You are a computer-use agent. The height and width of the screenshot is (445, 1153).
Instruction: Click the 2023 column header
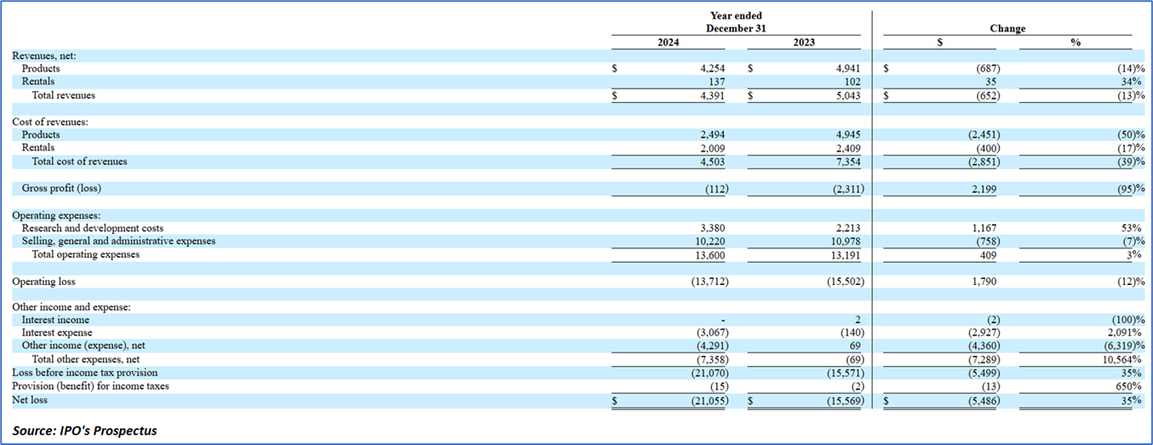[804, 43]
